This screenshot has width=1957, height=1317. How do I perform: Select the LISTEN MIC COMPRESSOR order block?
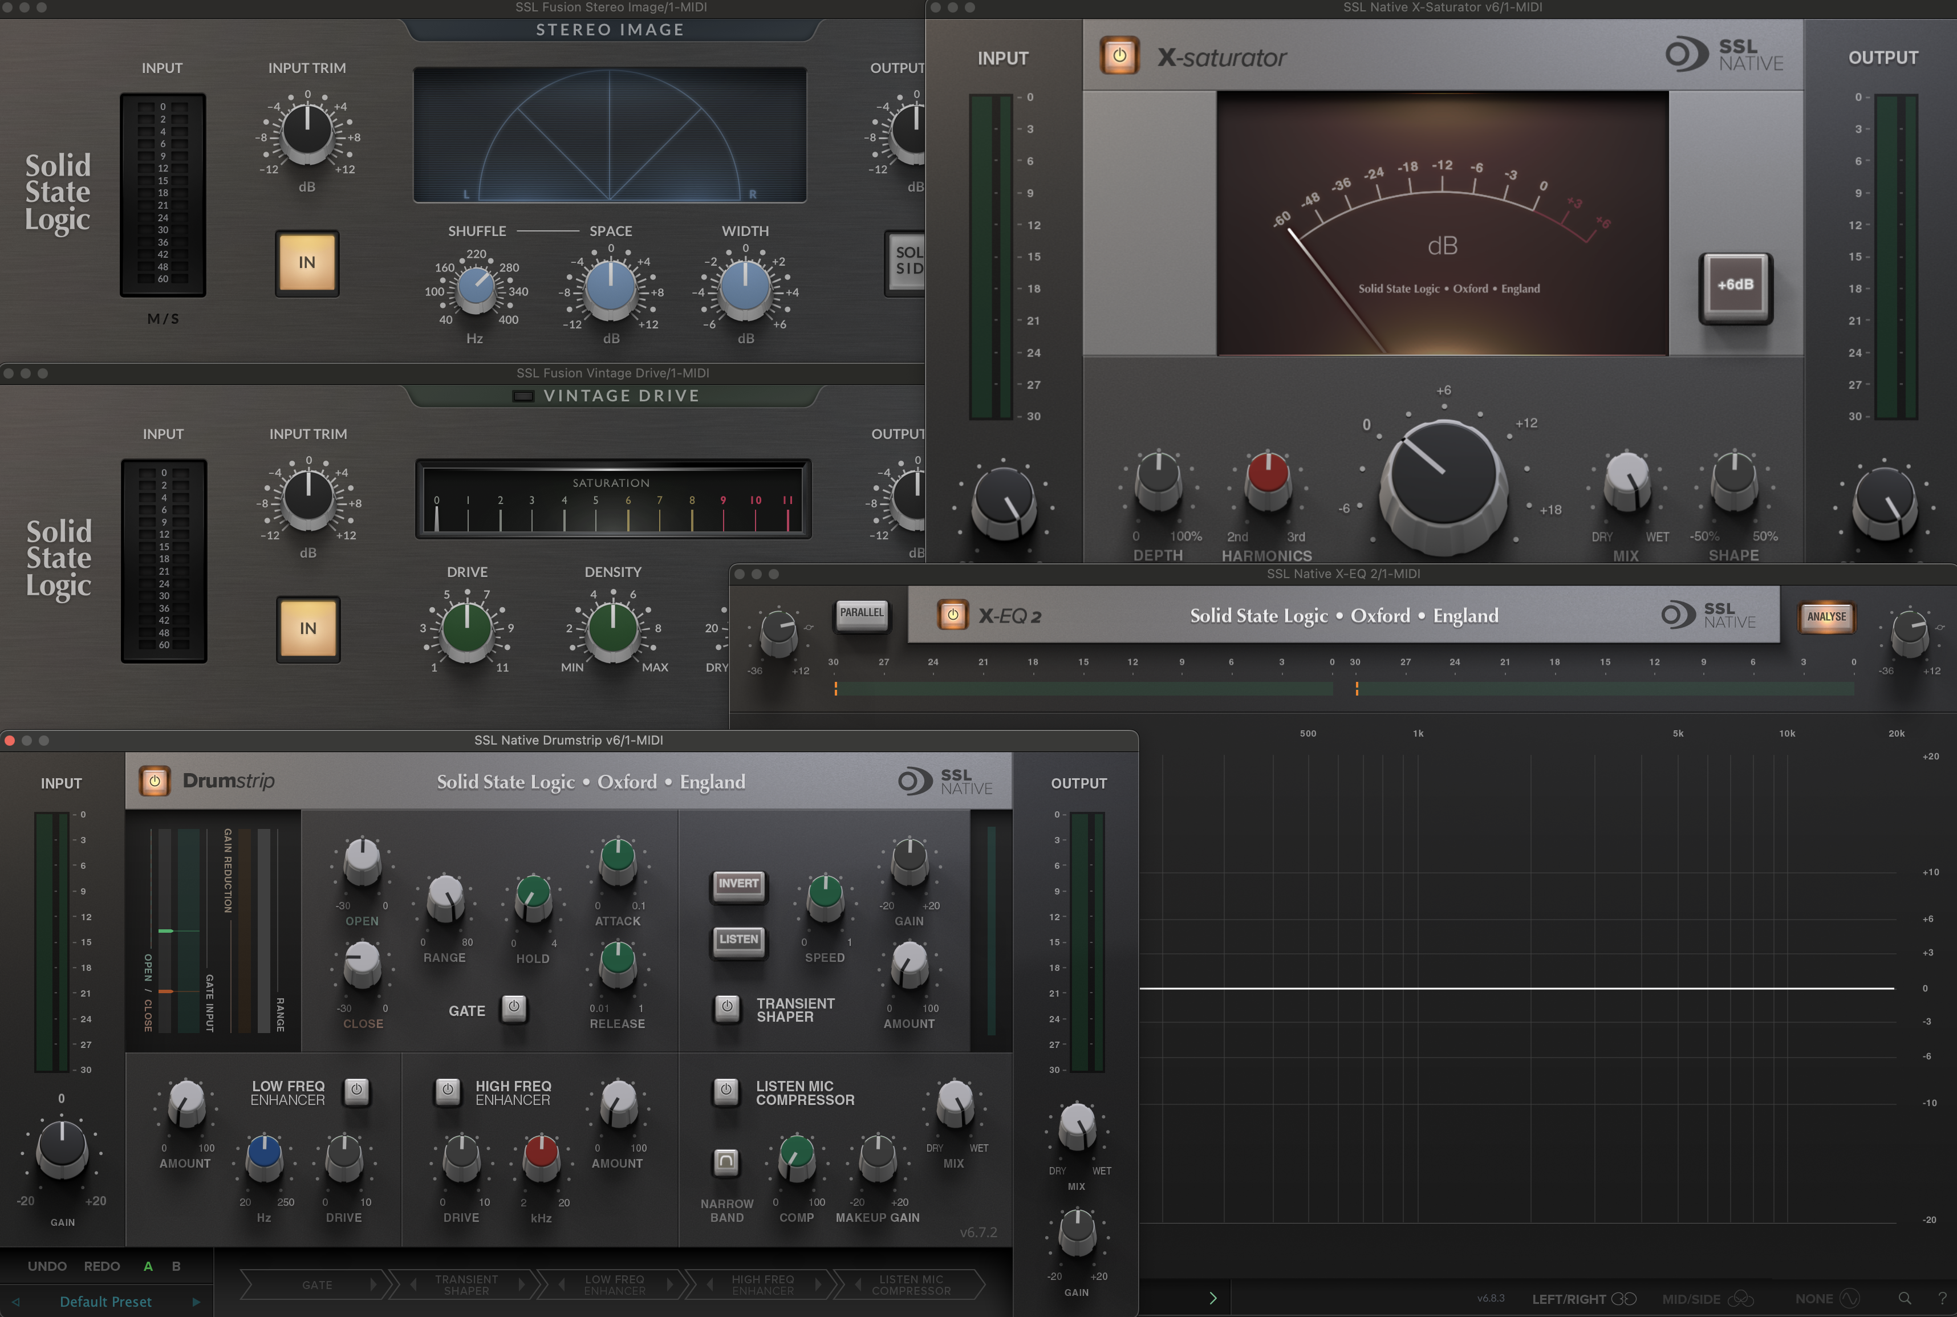tap(911, 1285)
